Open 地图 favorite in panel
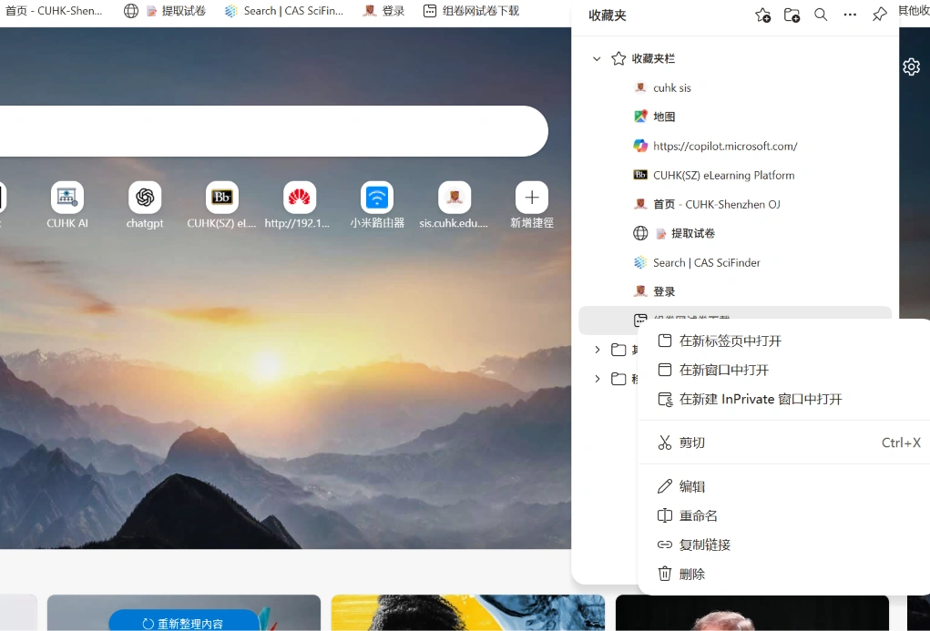930x631 pixels. tap(735, 117)
